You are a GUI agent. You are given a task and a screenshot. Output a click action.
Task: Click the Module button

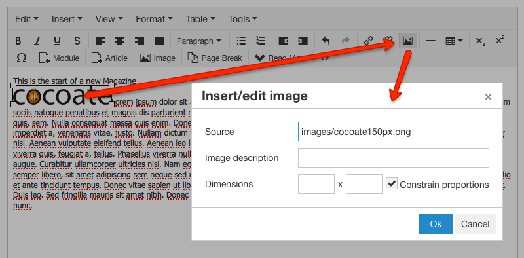click(60, 58)
